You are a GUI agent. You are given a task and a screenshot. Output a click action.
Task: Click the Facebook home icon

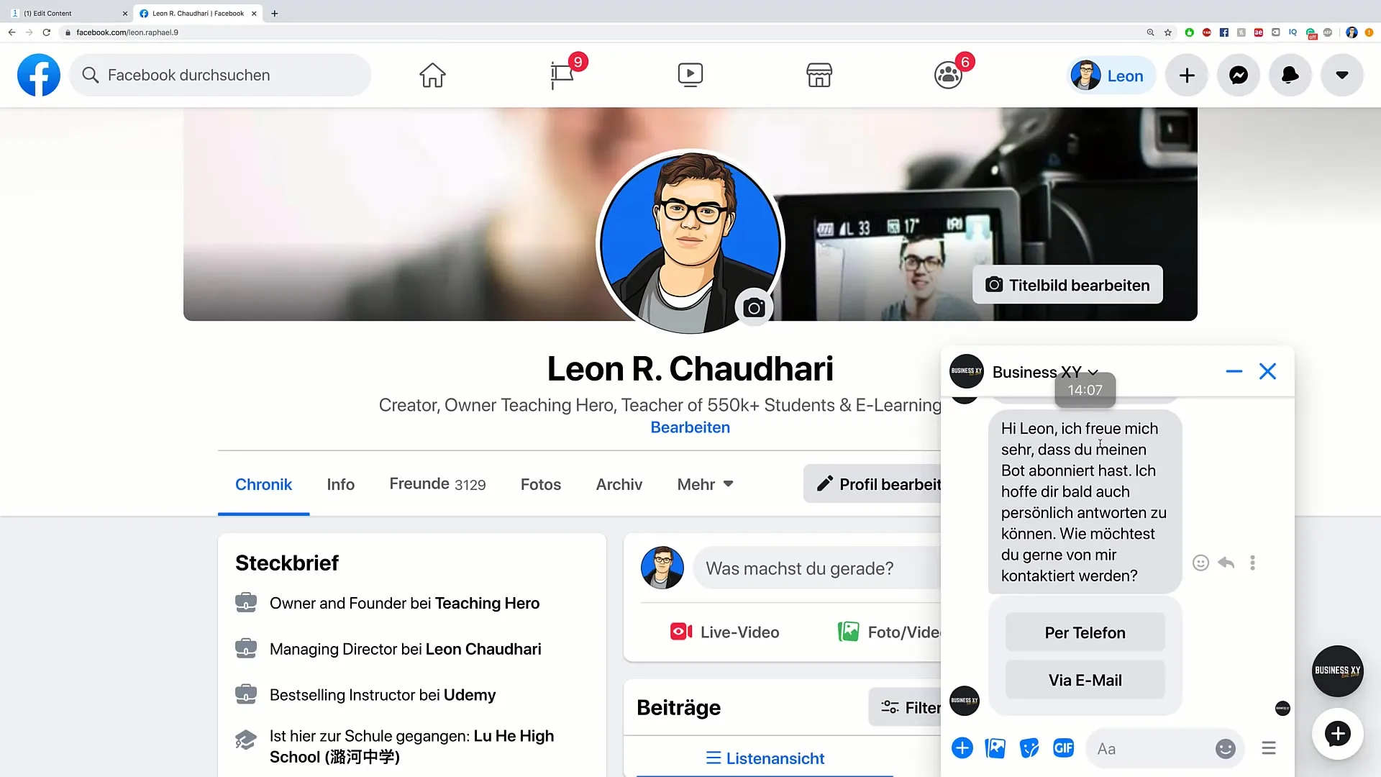coord(432,75)
